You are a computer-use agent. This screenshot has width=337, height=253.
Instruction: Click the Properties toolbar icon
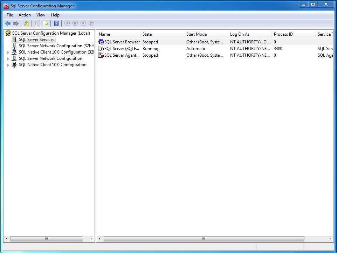[x=37, y=23]
